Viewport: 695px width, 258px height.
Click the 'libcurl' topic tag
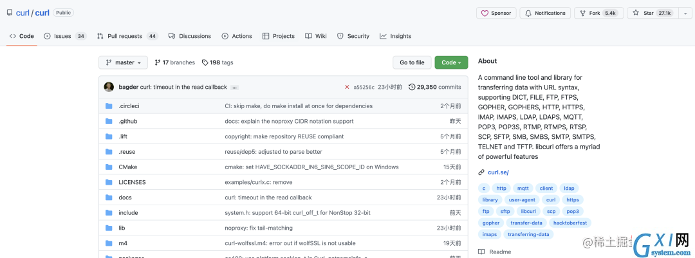click(x=528, y=212)
